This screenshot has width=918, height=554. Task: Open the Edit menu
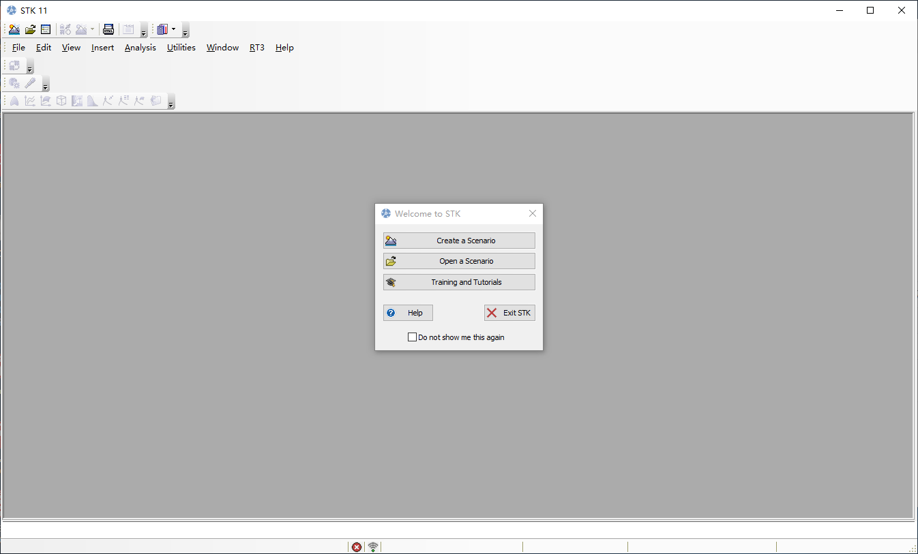[x=44, y=48]
